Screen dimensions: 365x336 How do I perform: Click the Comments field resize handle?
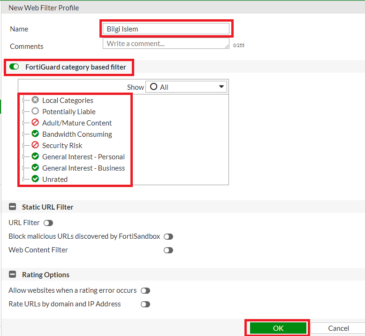pyautogui.click(x=227, y=47)
